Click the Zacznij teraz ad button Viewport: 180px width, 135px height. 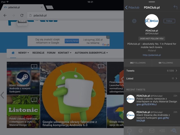pos(72,41)
